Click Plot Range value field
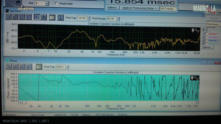Screen dimensions: 221x124 pyautogui.click(x=112, y=19)
